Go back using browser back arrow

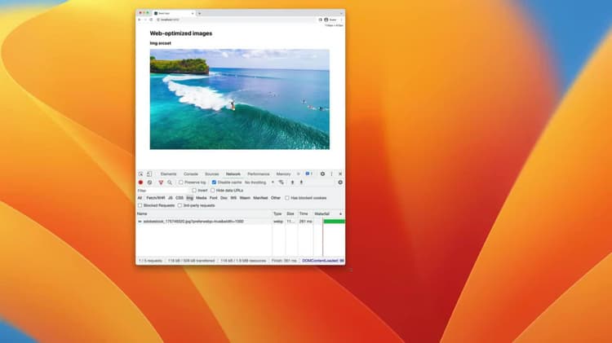tap(140, 20)
